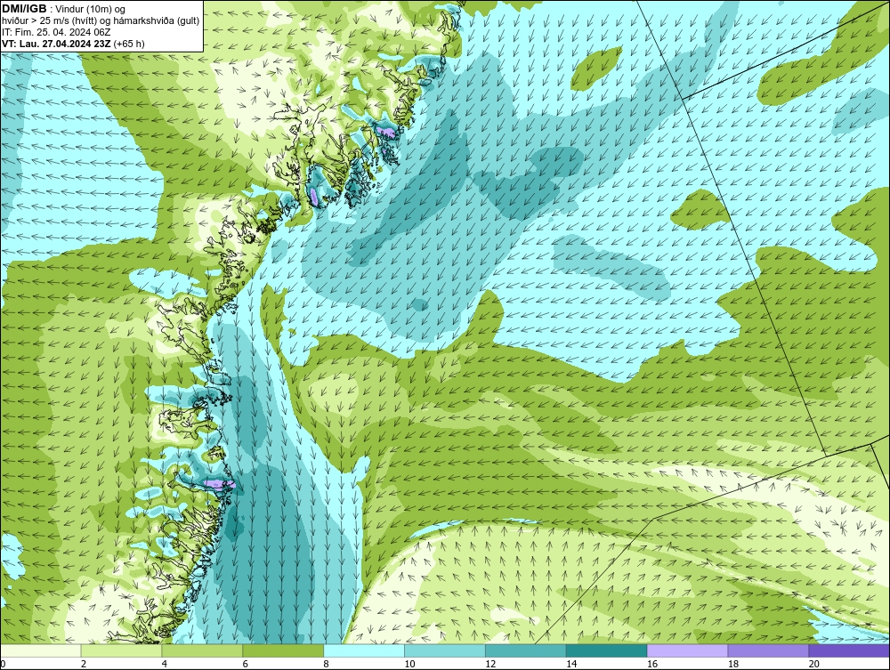Select the 0–2 m/s pale yellow swatch
This screenshot has width=890, height=670.
[40, 650]
